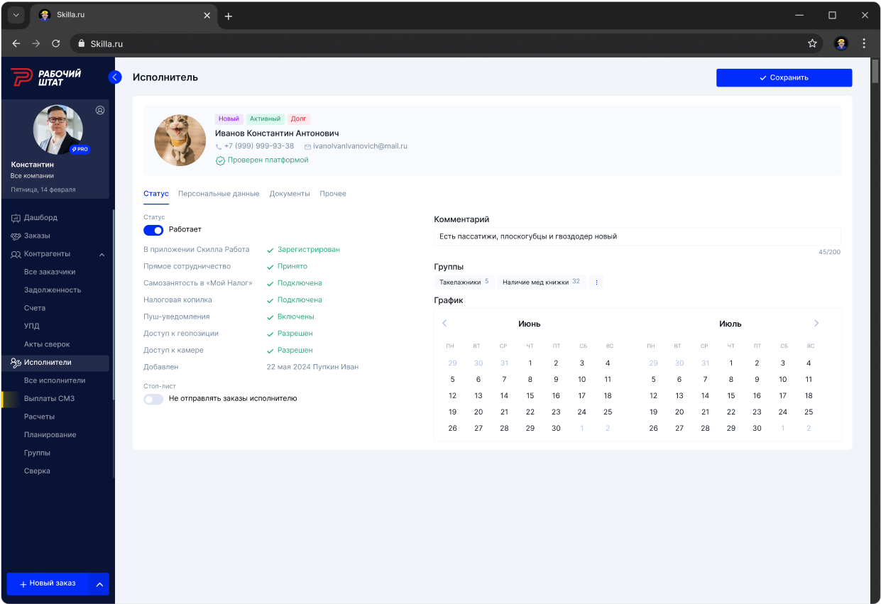Image resolution: width=881 pixels, height=604 pixels.
Task: Click the Проверен платформой checkmark badge
Action: pyautogui.click(x=221, y=160)
